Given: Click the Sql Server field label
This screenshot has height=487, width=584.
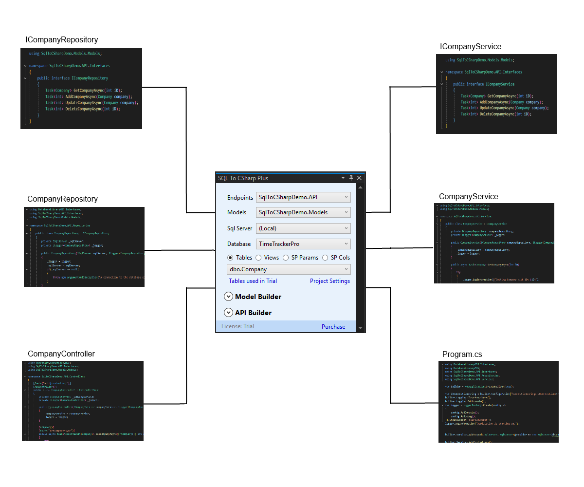Looking at the screenshot, I should coord(240,228).
